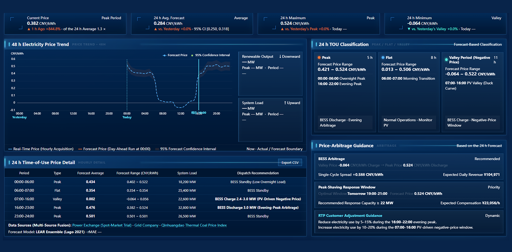Open the Power Exchange (Spot-Market Trial) link

[x=102, y=225]
